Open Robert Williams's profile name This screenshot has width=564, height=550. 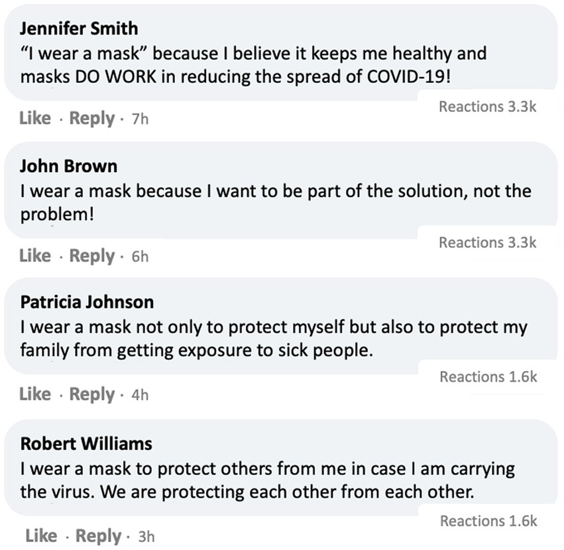tap(85, 443)
